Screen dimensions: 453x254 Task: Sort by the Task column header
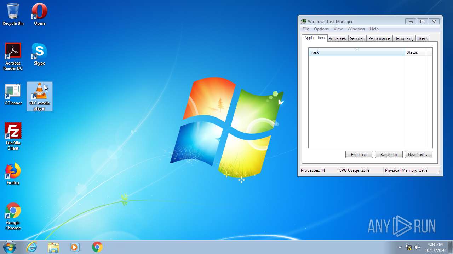(357, 52)
